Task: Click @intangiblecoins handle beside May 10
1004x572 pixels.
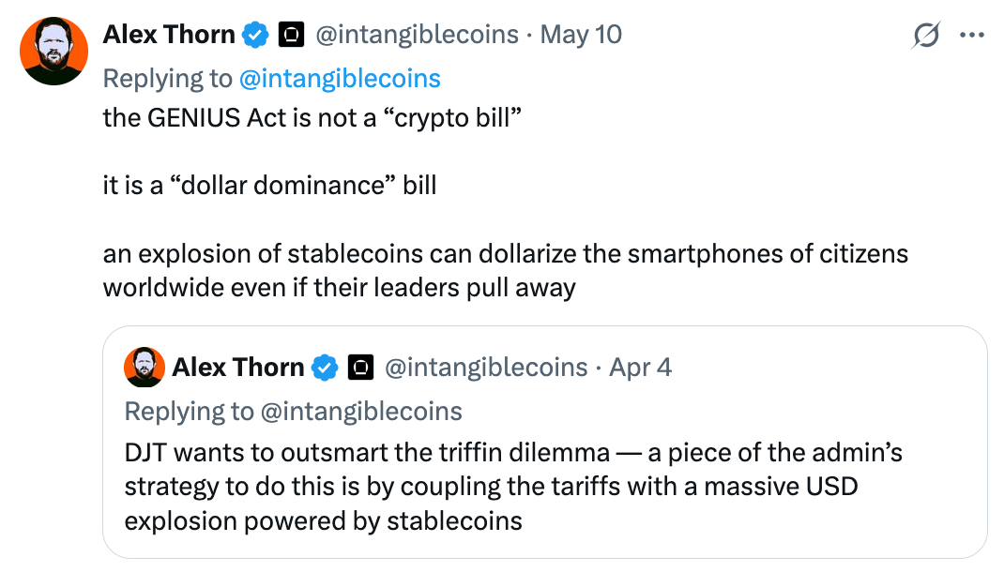Action: 417,35
